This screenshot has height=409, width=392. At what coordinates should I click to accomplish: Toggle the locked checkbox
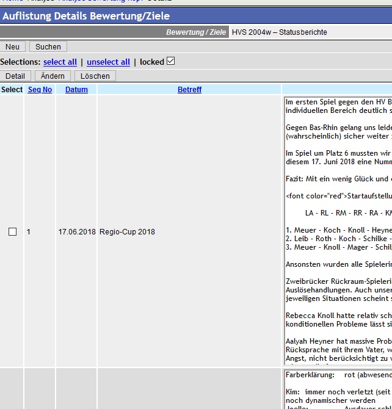[170, 61]
